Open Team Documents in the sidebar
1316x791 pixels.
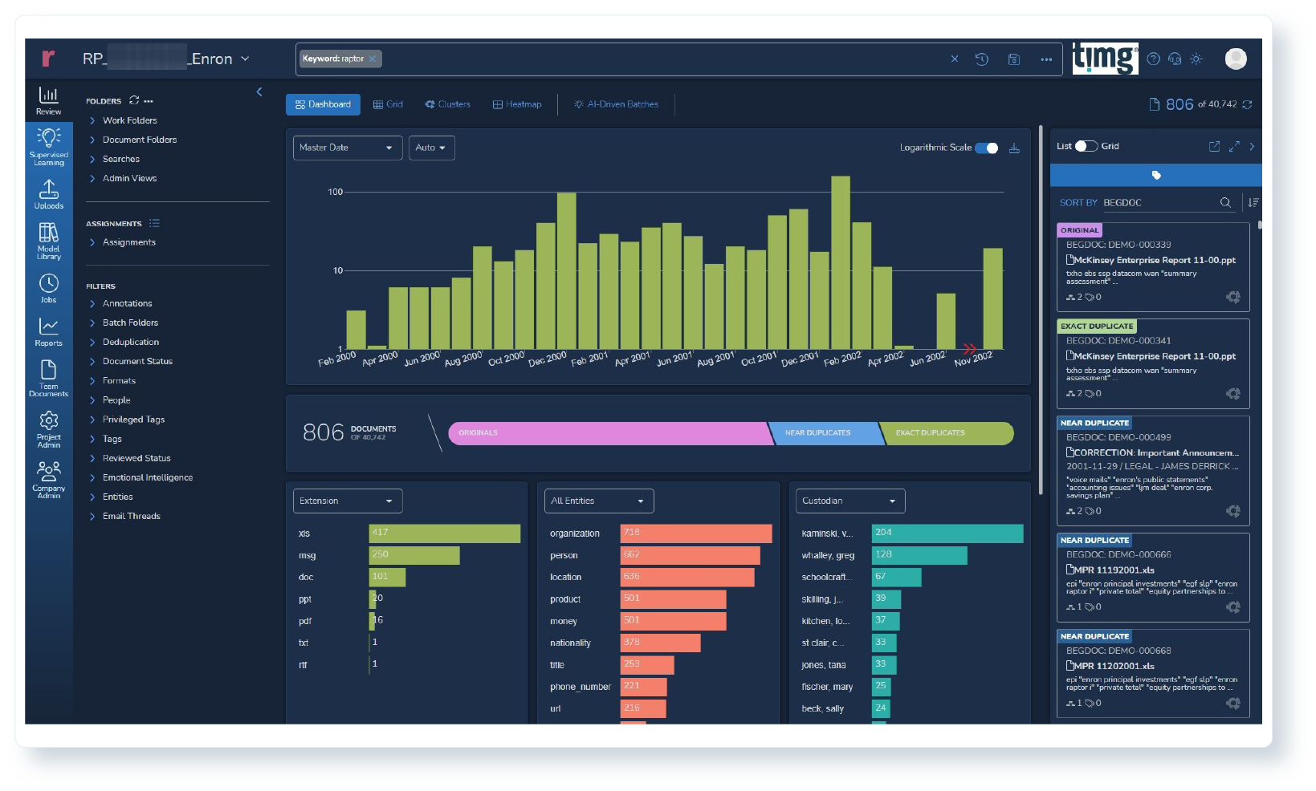48,377
